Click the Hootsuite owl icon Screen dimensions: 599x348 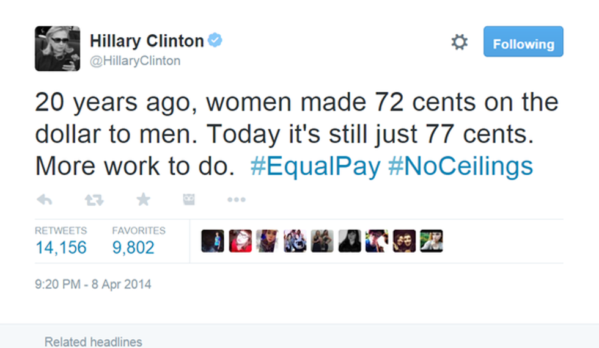coord(189,199)
